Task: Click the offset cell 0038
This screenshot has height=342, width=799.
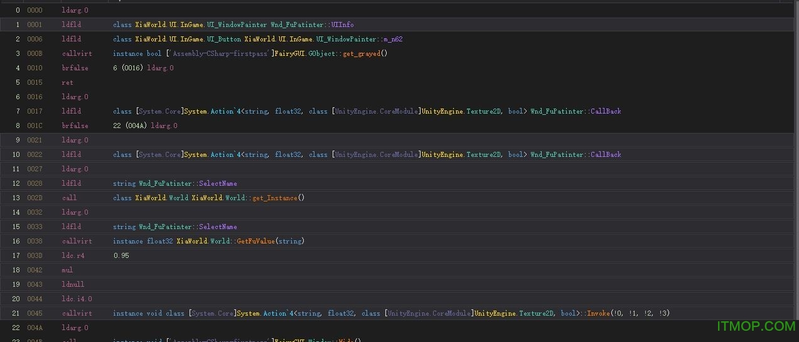Action: click(x=35, y=241)
